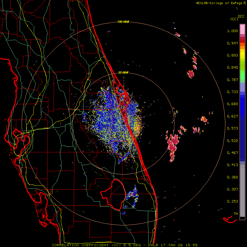
Task: Click the KMLB station identifier text
Action: tap(154, 245)
